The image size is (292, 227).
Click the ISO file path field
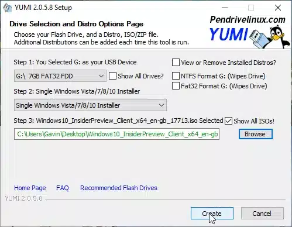pos(116,134)
